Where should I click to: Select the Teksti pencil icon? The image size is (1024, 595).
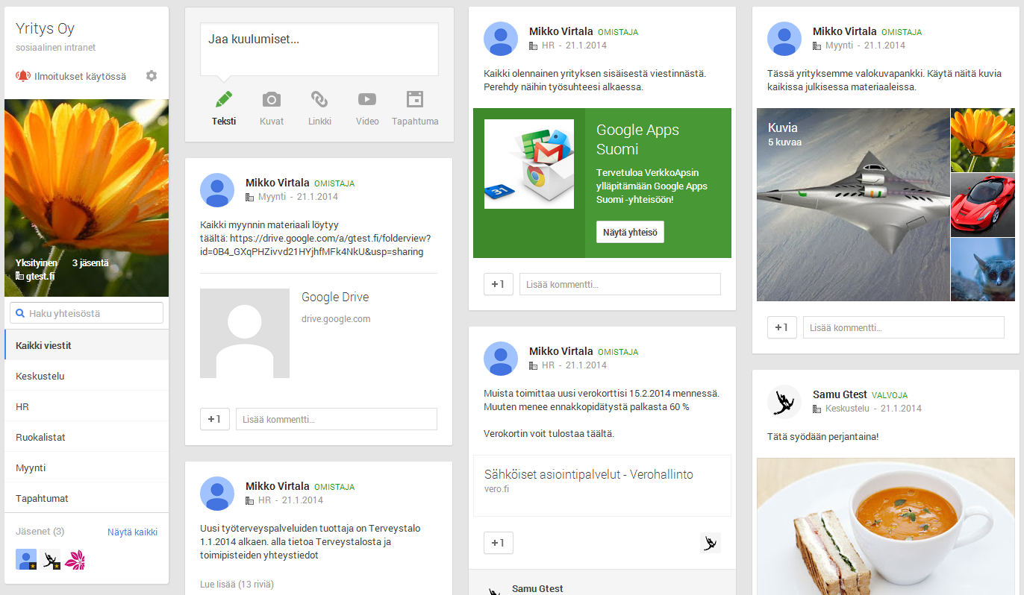pos(224,99)
